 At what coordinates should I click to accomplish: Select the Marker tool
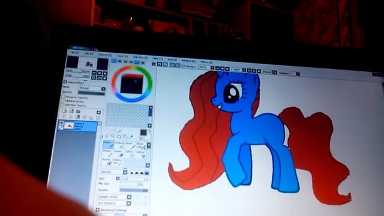tap(107, 153)
